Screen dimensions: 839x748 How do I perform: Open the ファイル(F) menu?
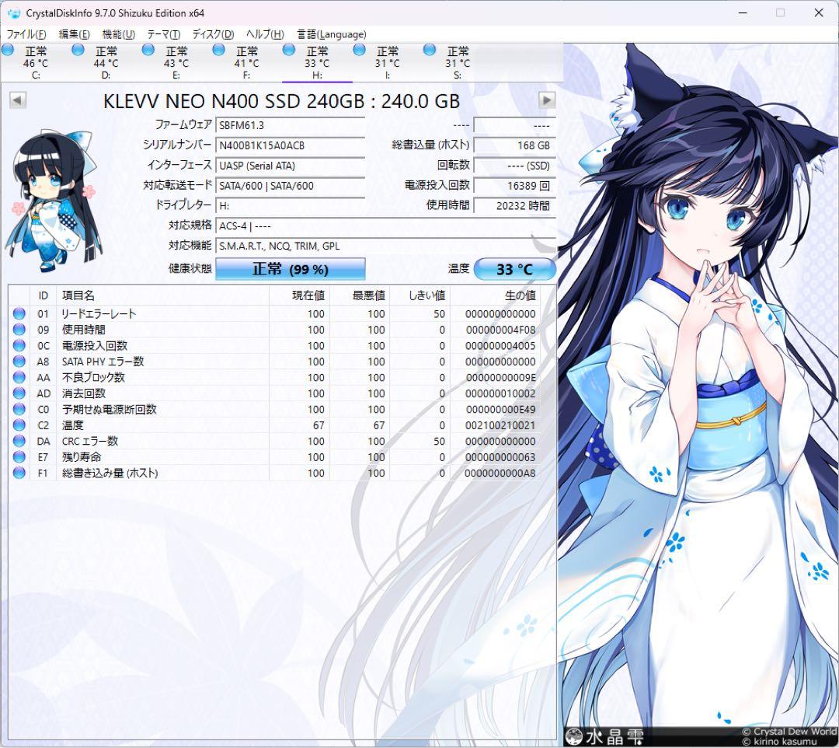point(26,34)
